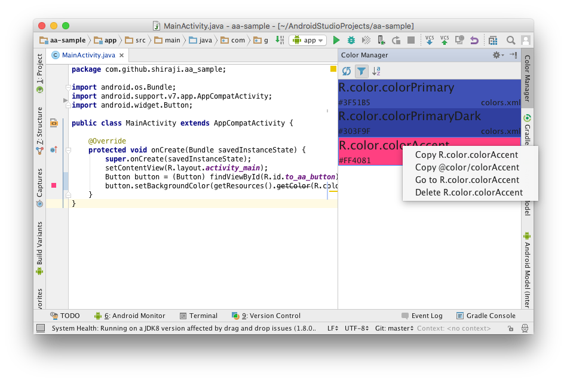567x382 pixels.
Task: Open the Gradle Console
Action: coord(486,316)
